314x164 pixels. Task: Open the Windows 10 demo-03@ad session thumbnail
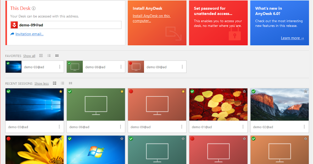pyautogui.click(x=35, y=104)
